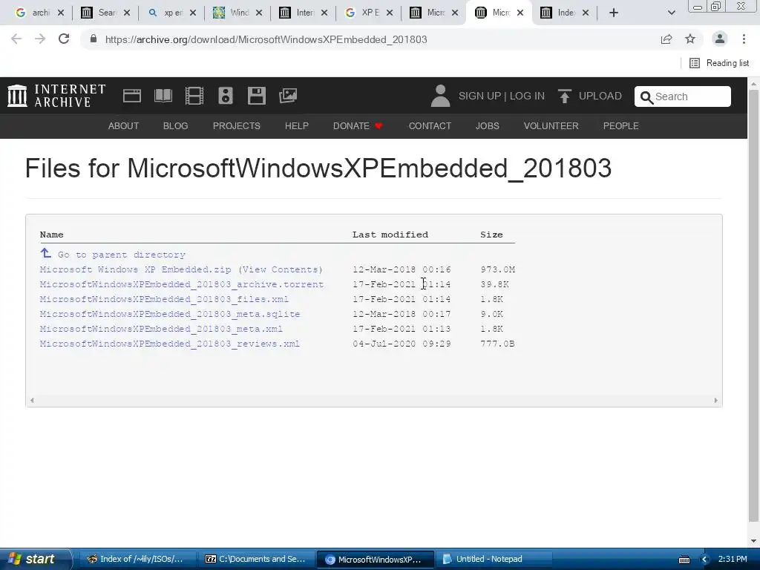
Task: Close the 'xp en' search tab
Action: 193,13
